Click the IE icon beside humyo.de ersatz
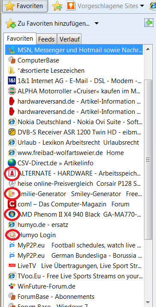This screenshot has width=156, height=307. pyautogui.click(x=12, y=224)
